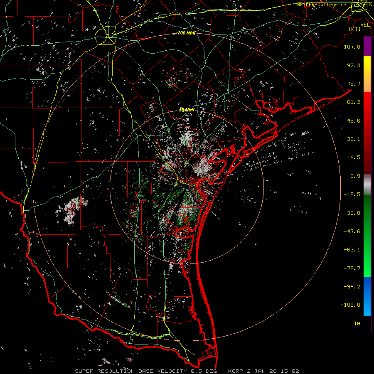Click the [KT] units label

pyautogui.click(x=355, y=29)
